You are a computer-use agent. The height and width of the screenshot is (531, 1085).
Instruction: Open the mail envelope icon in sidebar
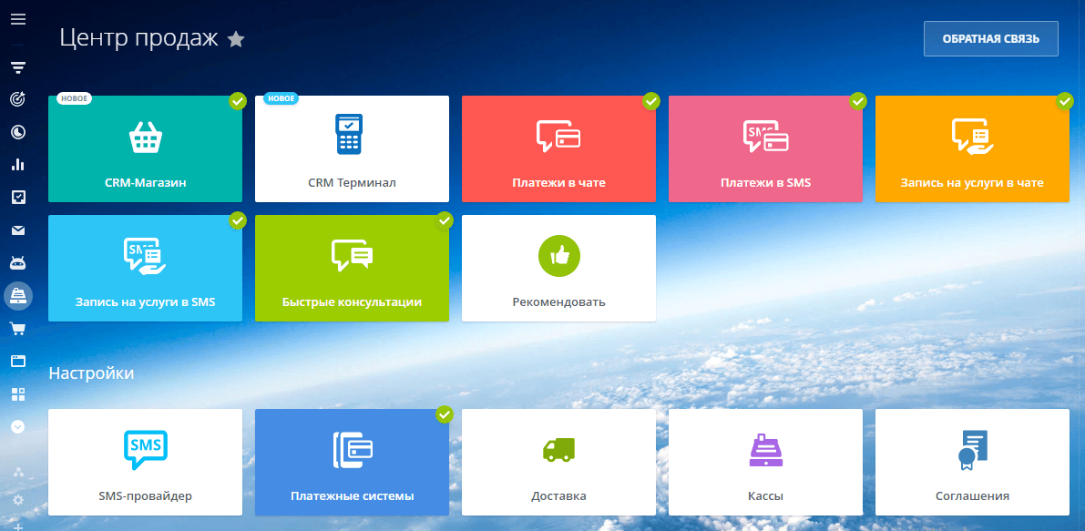pos(18,230)
